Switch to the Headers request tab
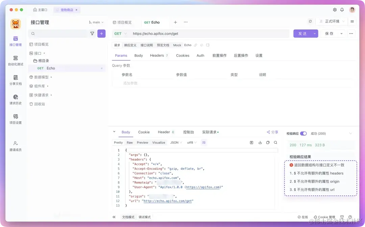365x227 pixels. coord(156,55)
